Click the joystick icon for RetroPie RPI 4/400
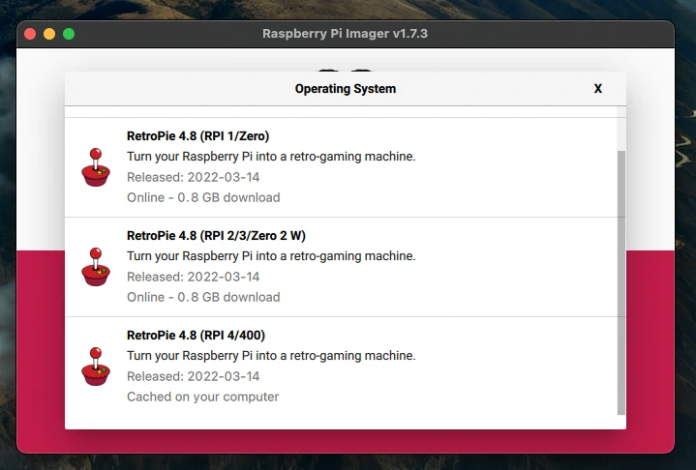Viewport: 696px width, 470px height. (x=96, y=367)
